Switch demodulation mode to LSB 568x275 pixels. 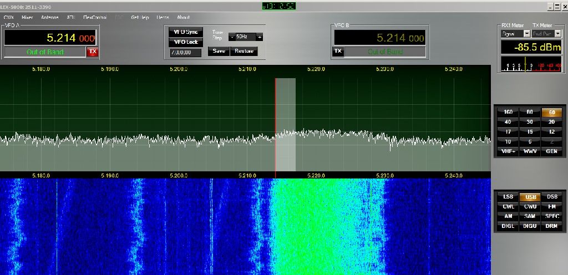click(x=508, y=197)
